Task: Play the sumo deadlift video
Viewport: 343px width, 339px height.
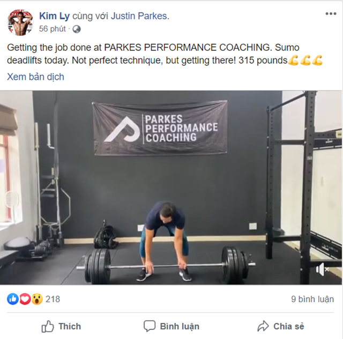Action: pos(171,187)
